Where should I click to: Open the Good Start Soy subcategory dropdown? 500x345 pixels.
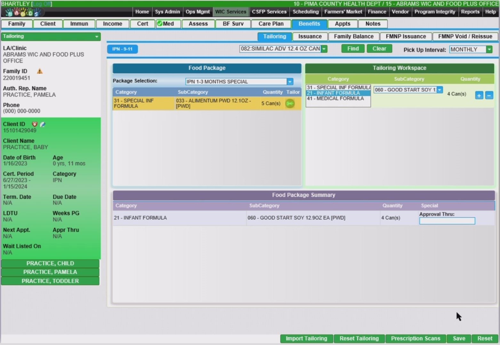(440, 90)
